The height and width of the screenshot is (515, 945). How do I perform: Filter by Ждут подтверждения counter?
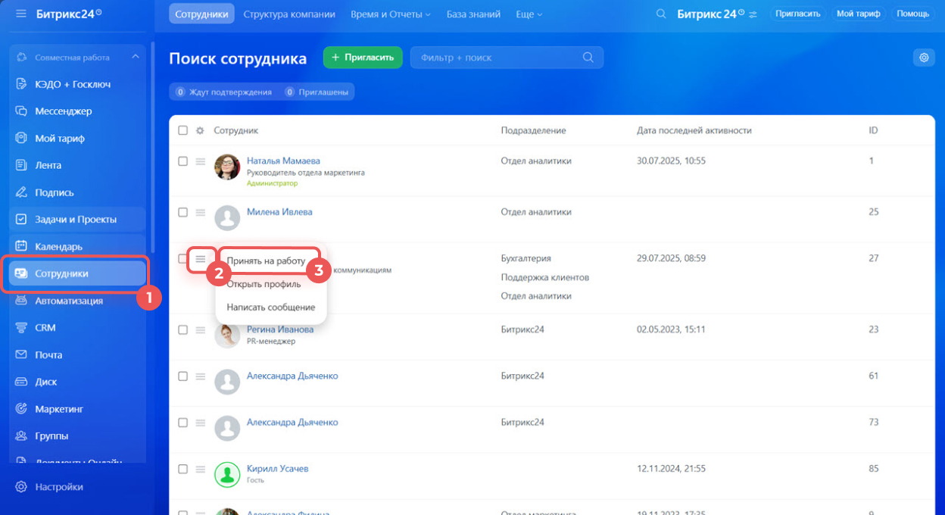coord(223,92)
